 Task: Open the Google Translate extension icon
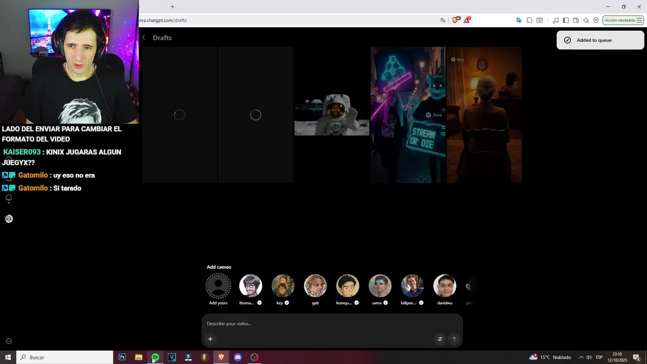point(519,20)
